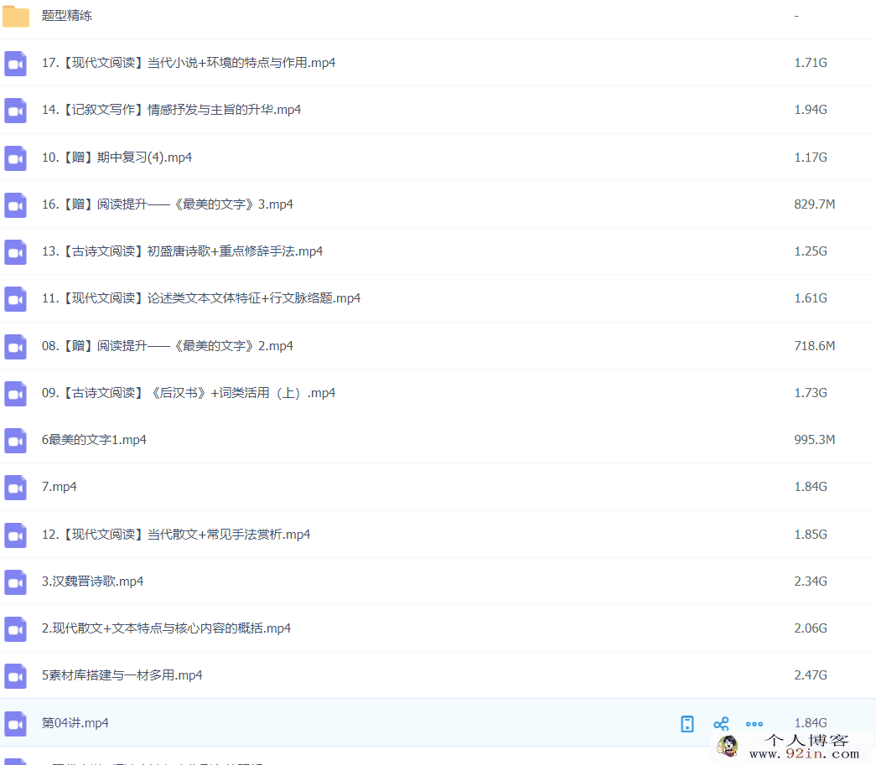Click size value 718.6M
Image resolution: width=876 pixels, height=765 pixels.
tap(815, 346)
